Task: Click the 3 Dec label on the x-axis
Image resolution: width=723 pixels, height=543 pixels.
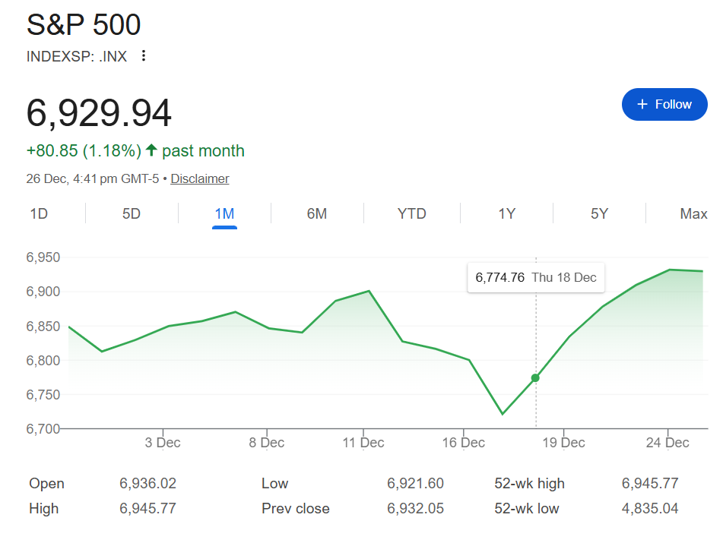Action: pyautogui.click(x=162, y=442)
